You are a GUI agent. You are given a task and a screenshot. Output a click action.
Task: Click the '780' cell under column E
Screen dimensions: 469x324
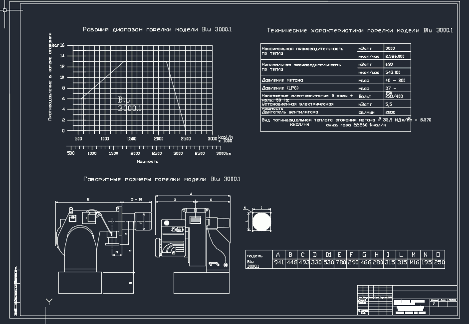point(341,263)
